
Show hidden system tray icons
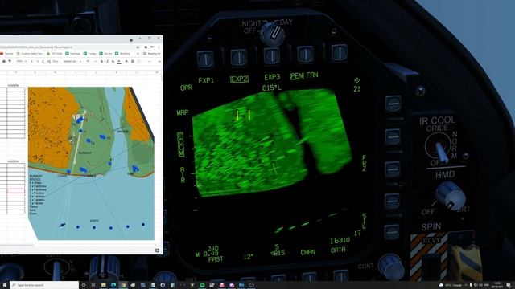[466, 285]
